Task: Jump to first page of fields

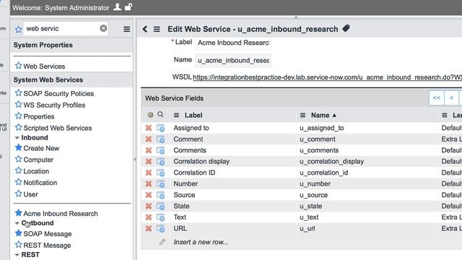Action: [436, 98]
